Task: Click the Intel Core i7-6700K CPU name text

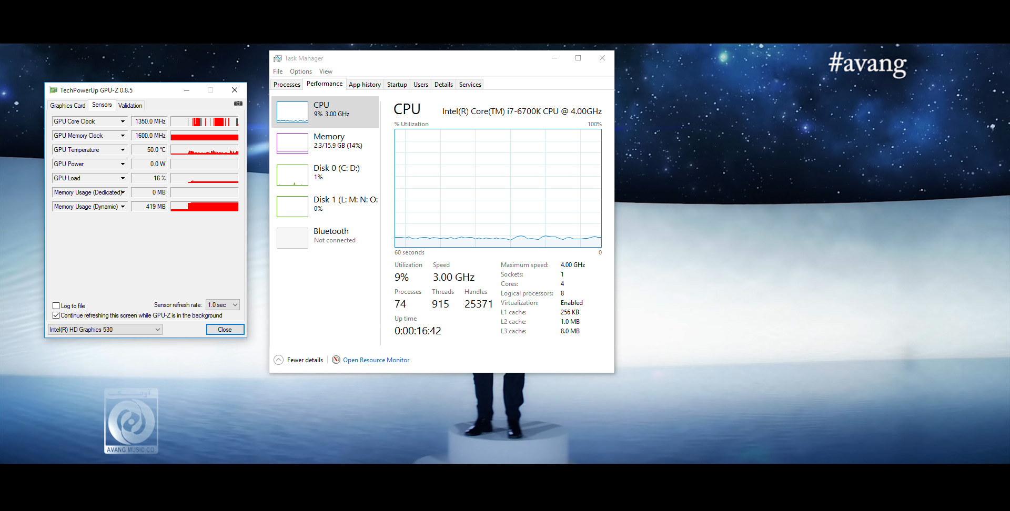Action: (x=522, y=111)
